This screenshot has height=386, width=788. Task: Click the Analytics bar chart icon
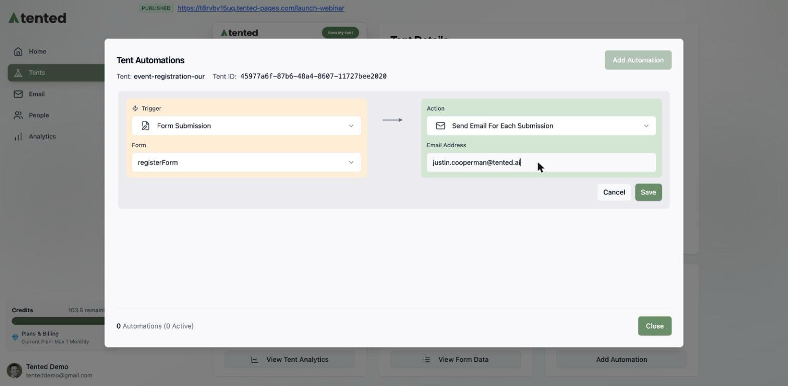(x=18, y=137)
